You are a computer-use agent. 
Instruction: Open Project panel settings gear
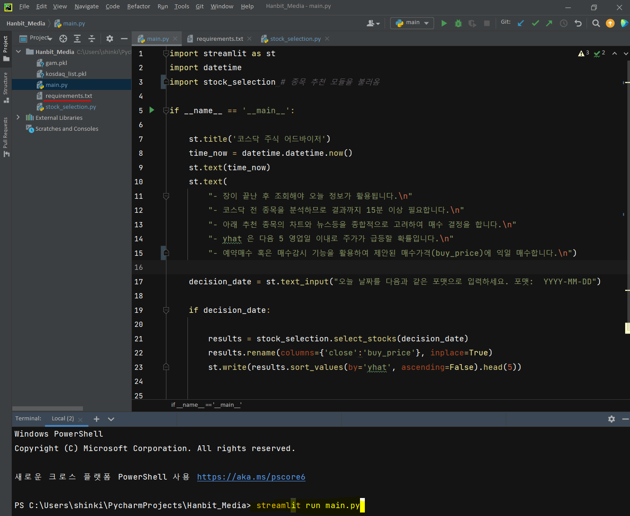point(110,39)
